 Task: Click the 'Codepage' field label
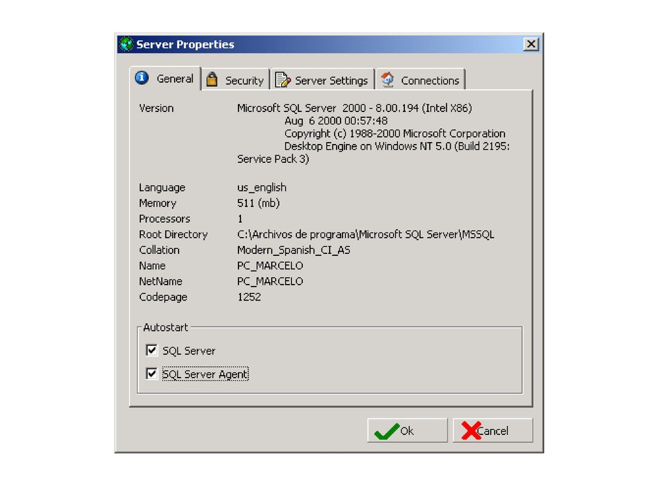coord(163,297)
